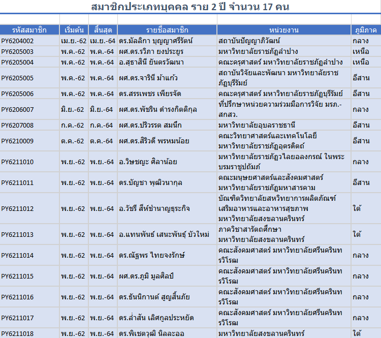Image resolution: width=381 pixels, height=338 pixels.
Task: Select สถาบันวิจัยและพัฒนา มหาวิทยาลัยราชภัฏบุรีรัมย์ cell
Action: [x=284, y=78]
